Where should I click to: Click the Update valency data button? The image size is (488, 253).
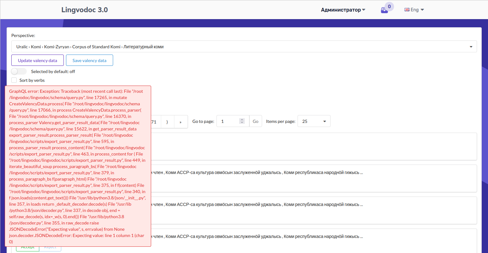tap(37, 61)
